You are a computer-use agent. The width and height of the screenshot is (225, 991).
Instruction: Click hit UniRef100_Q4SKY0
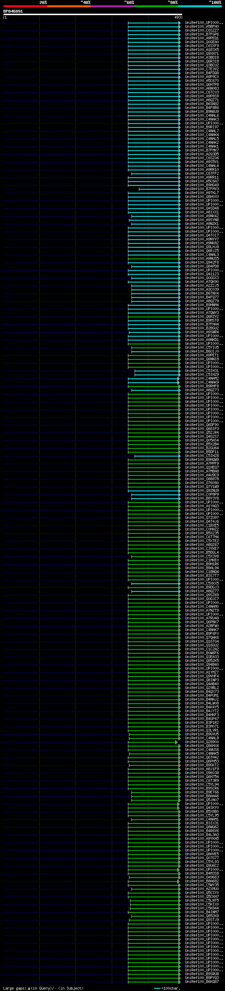pos(201,808)
